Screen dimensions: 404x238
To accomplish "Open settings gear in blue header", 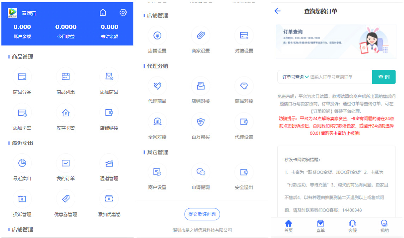I will click(x=123, y=12).
